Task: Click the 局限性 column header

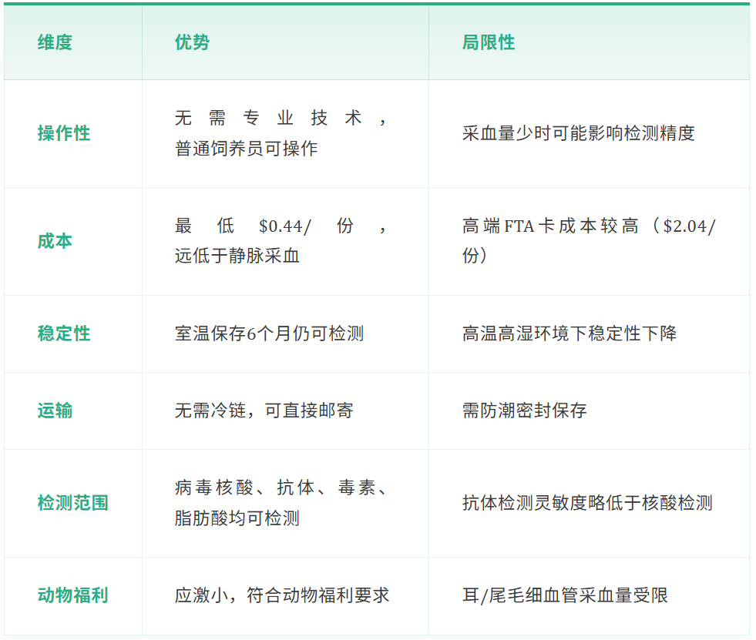Action: tap(489, 43)
